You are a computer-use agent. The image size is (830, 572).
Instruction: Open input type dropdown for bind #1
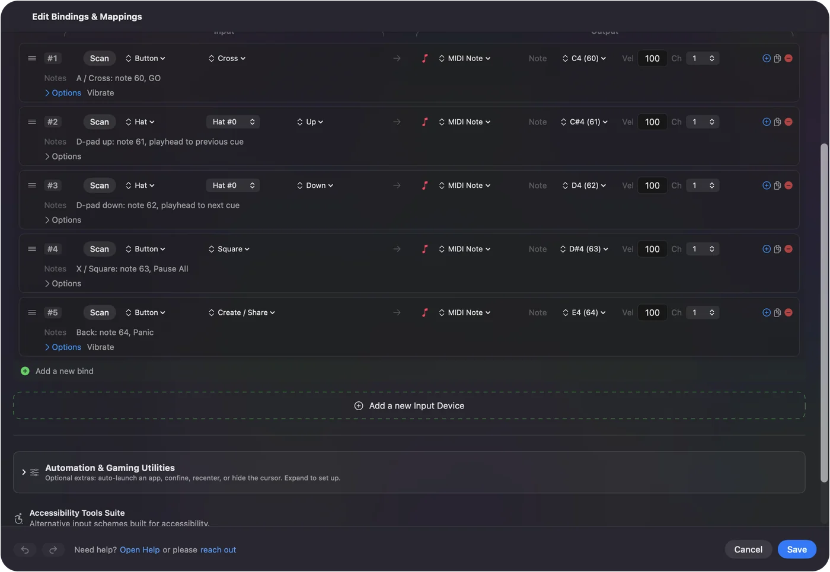click(145, 58)
